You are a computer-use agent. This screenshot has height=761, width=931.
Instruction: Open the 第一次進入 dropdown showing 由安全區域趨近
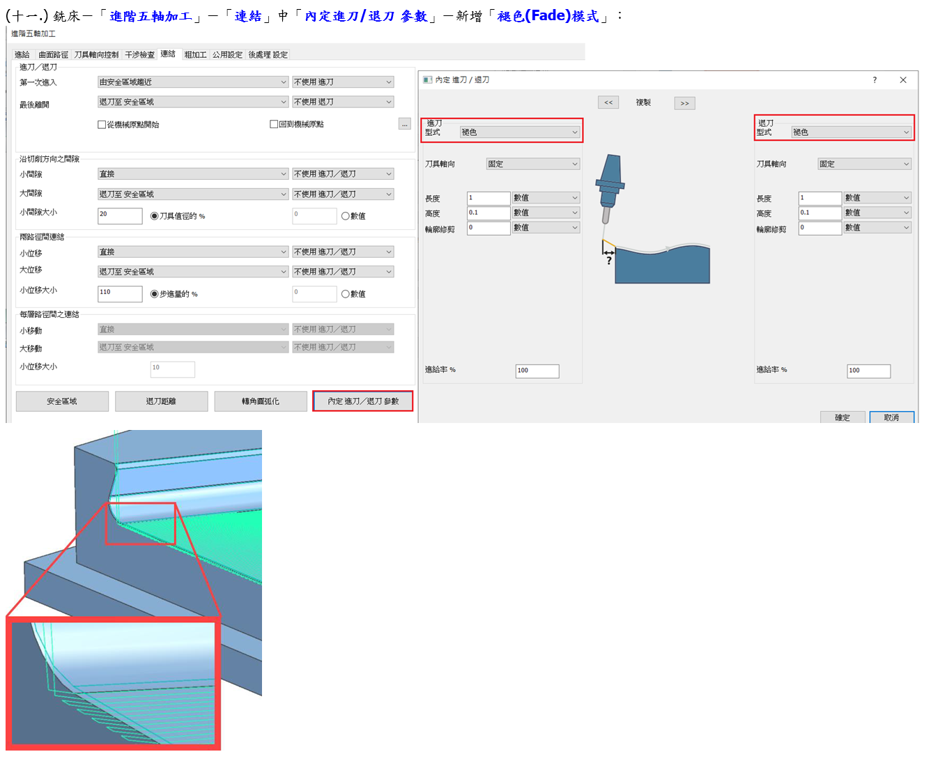[x=192, y=82]
